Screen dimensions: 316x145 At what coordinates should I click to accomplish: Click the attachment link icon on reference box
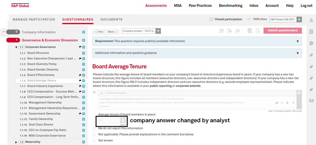tap(299, 93)
